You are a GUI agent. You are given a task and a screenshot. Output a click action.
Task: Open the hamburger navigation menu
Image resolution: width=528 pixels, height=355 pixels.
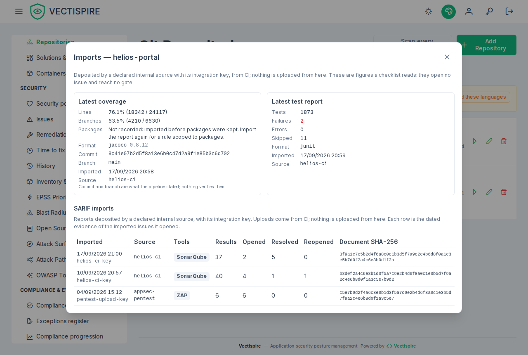coord(19,11)
